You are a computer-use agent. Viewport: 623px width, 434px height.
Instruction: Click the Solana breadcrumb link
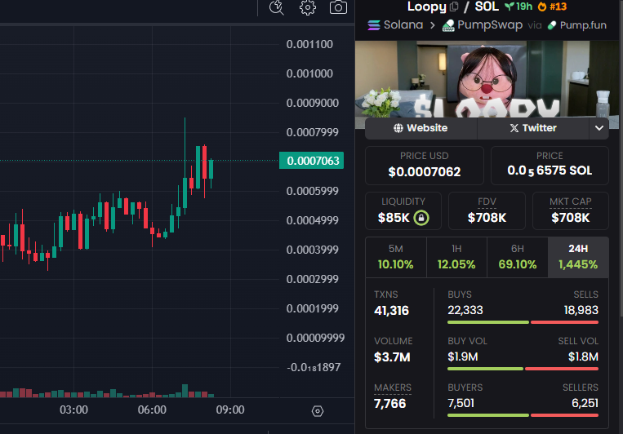403,25
